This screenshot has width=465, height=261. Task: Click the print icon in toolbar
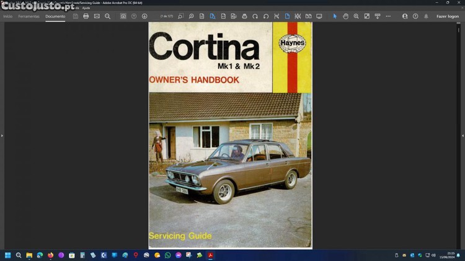86,16
